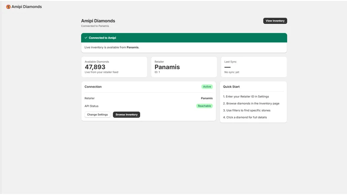
Task: Click the 47,893 diamond count
Action: pyautogui.click(x=95, y=67)
